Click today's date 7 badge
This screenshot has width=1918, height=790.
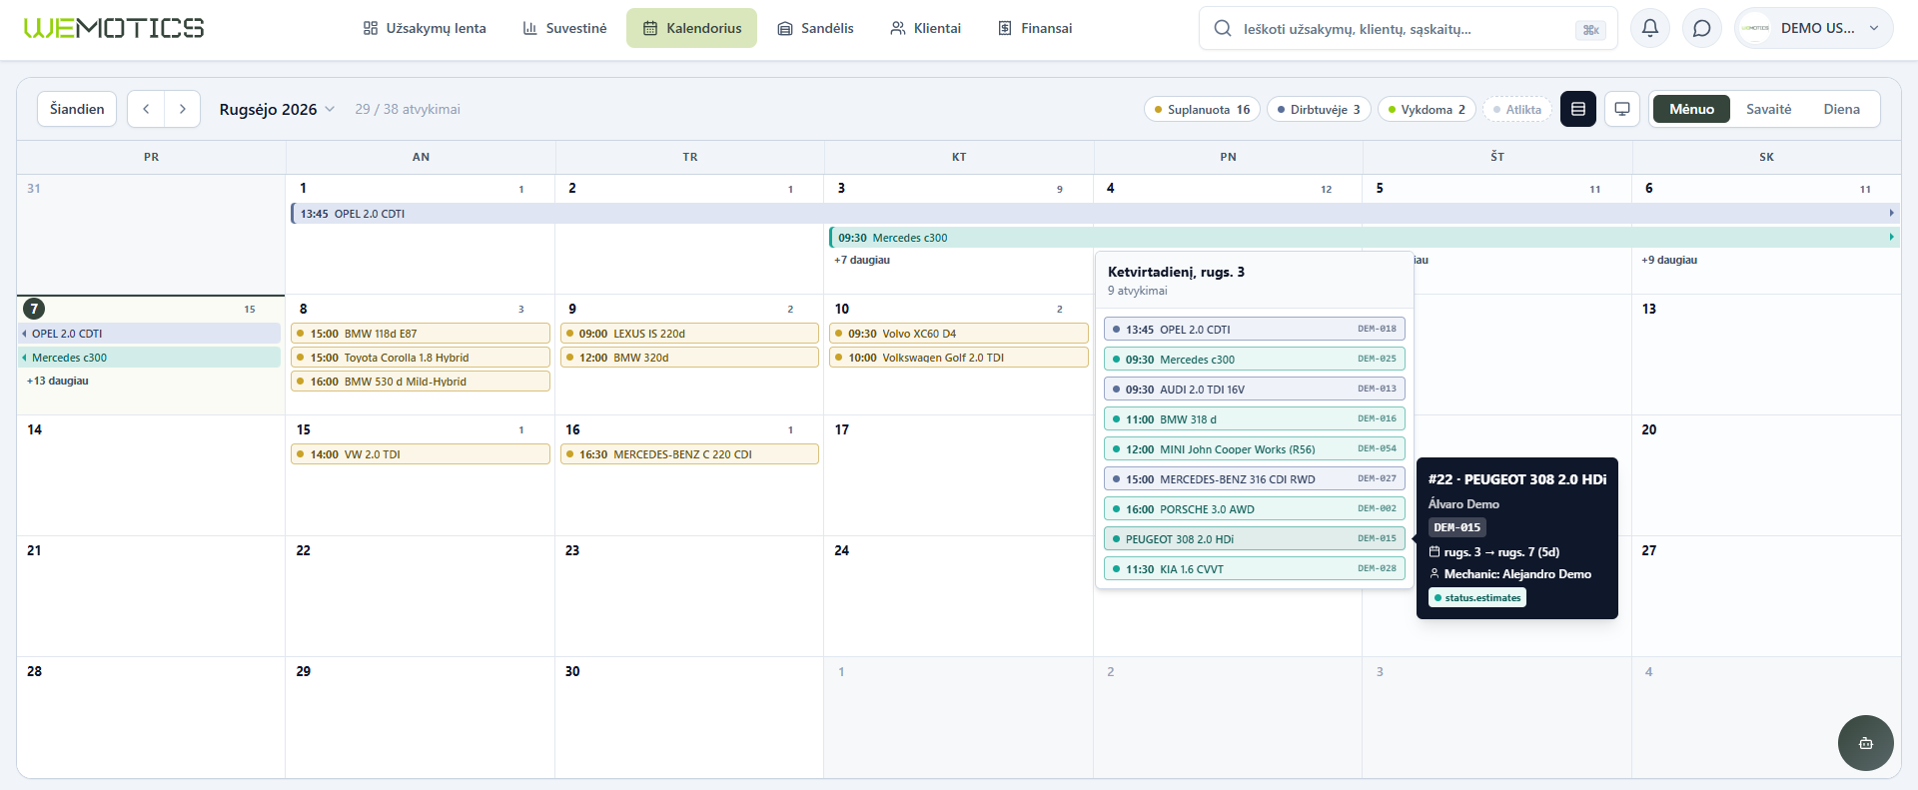pos(34,309)
